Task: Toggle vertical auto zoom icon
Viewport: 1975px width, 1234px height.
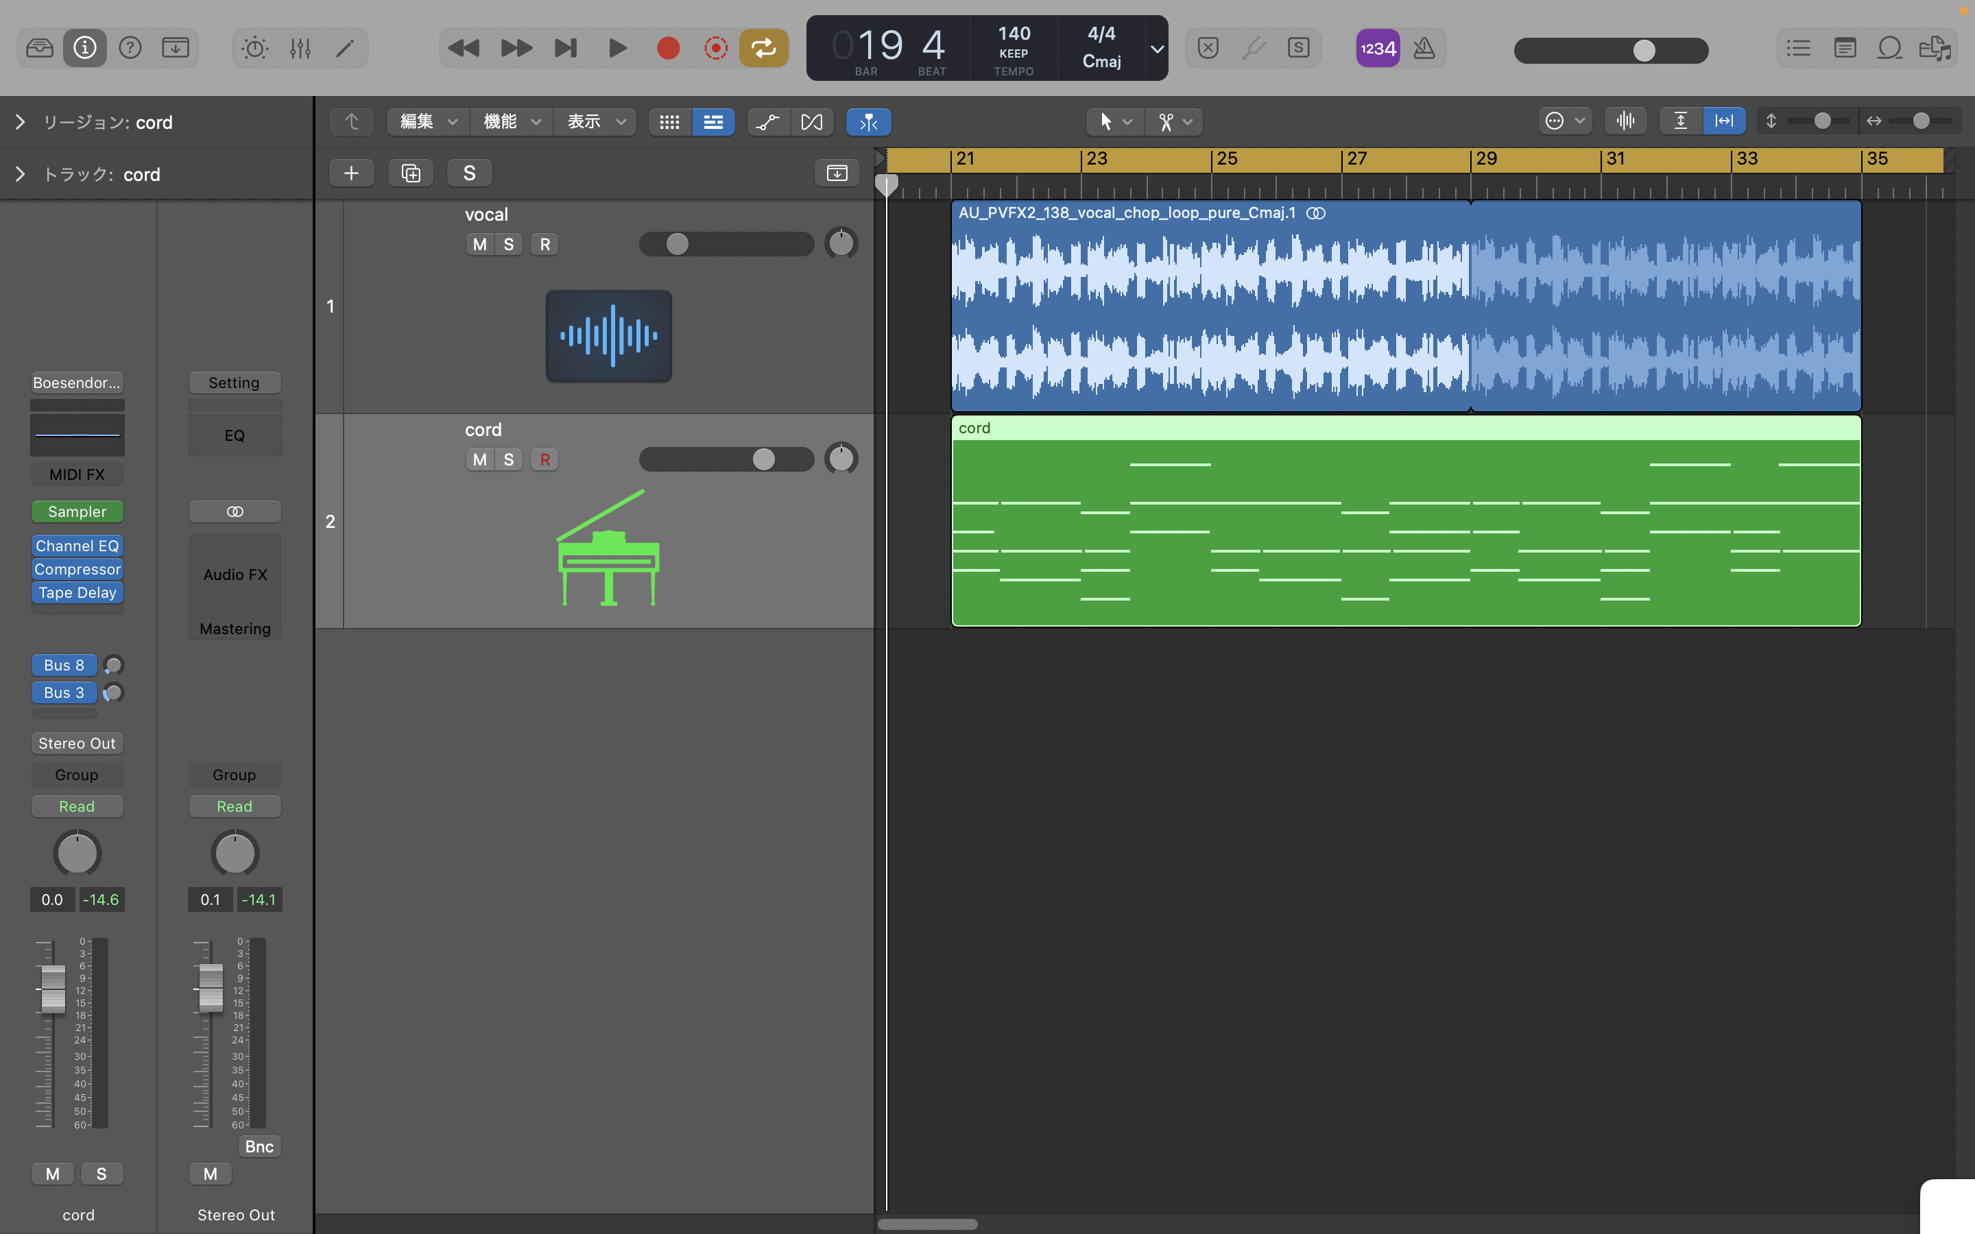Action: tap(1680, 121)
